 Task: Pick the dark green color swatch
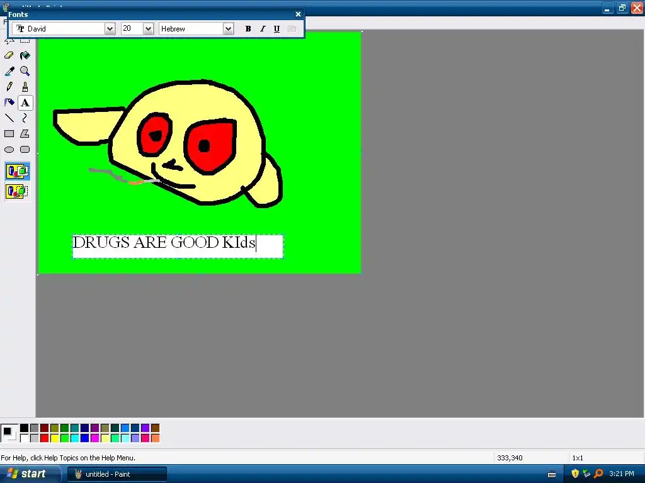pos(65,428)
